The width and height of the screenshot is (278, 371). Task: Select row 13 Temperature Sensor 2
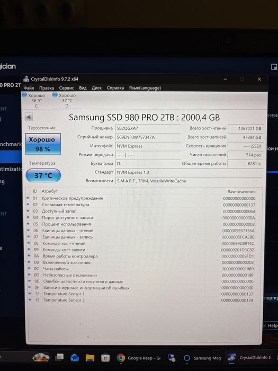pos(141,300)
